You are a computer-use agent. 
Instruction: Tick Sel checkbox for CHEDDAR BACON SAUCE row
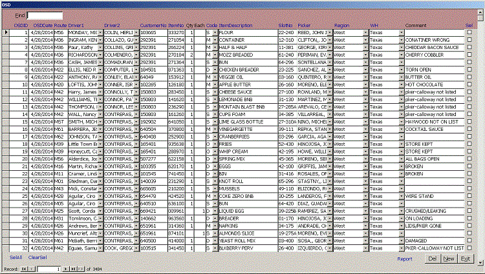click(x=469, y=47)
